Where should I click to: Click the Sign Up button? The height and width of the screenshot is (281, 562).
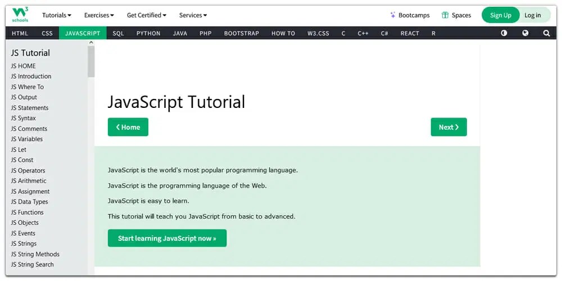point(500,15)
